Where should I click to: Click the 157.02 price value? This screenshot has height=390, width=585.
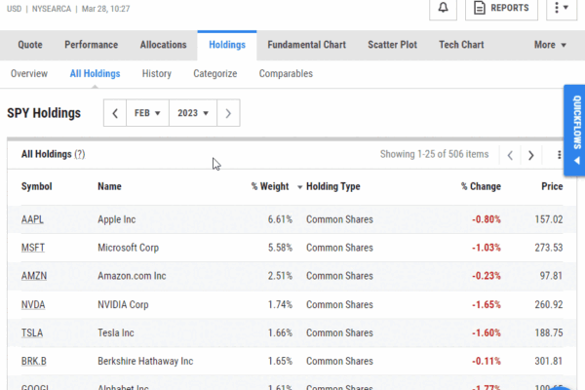(x=548, y=219)
